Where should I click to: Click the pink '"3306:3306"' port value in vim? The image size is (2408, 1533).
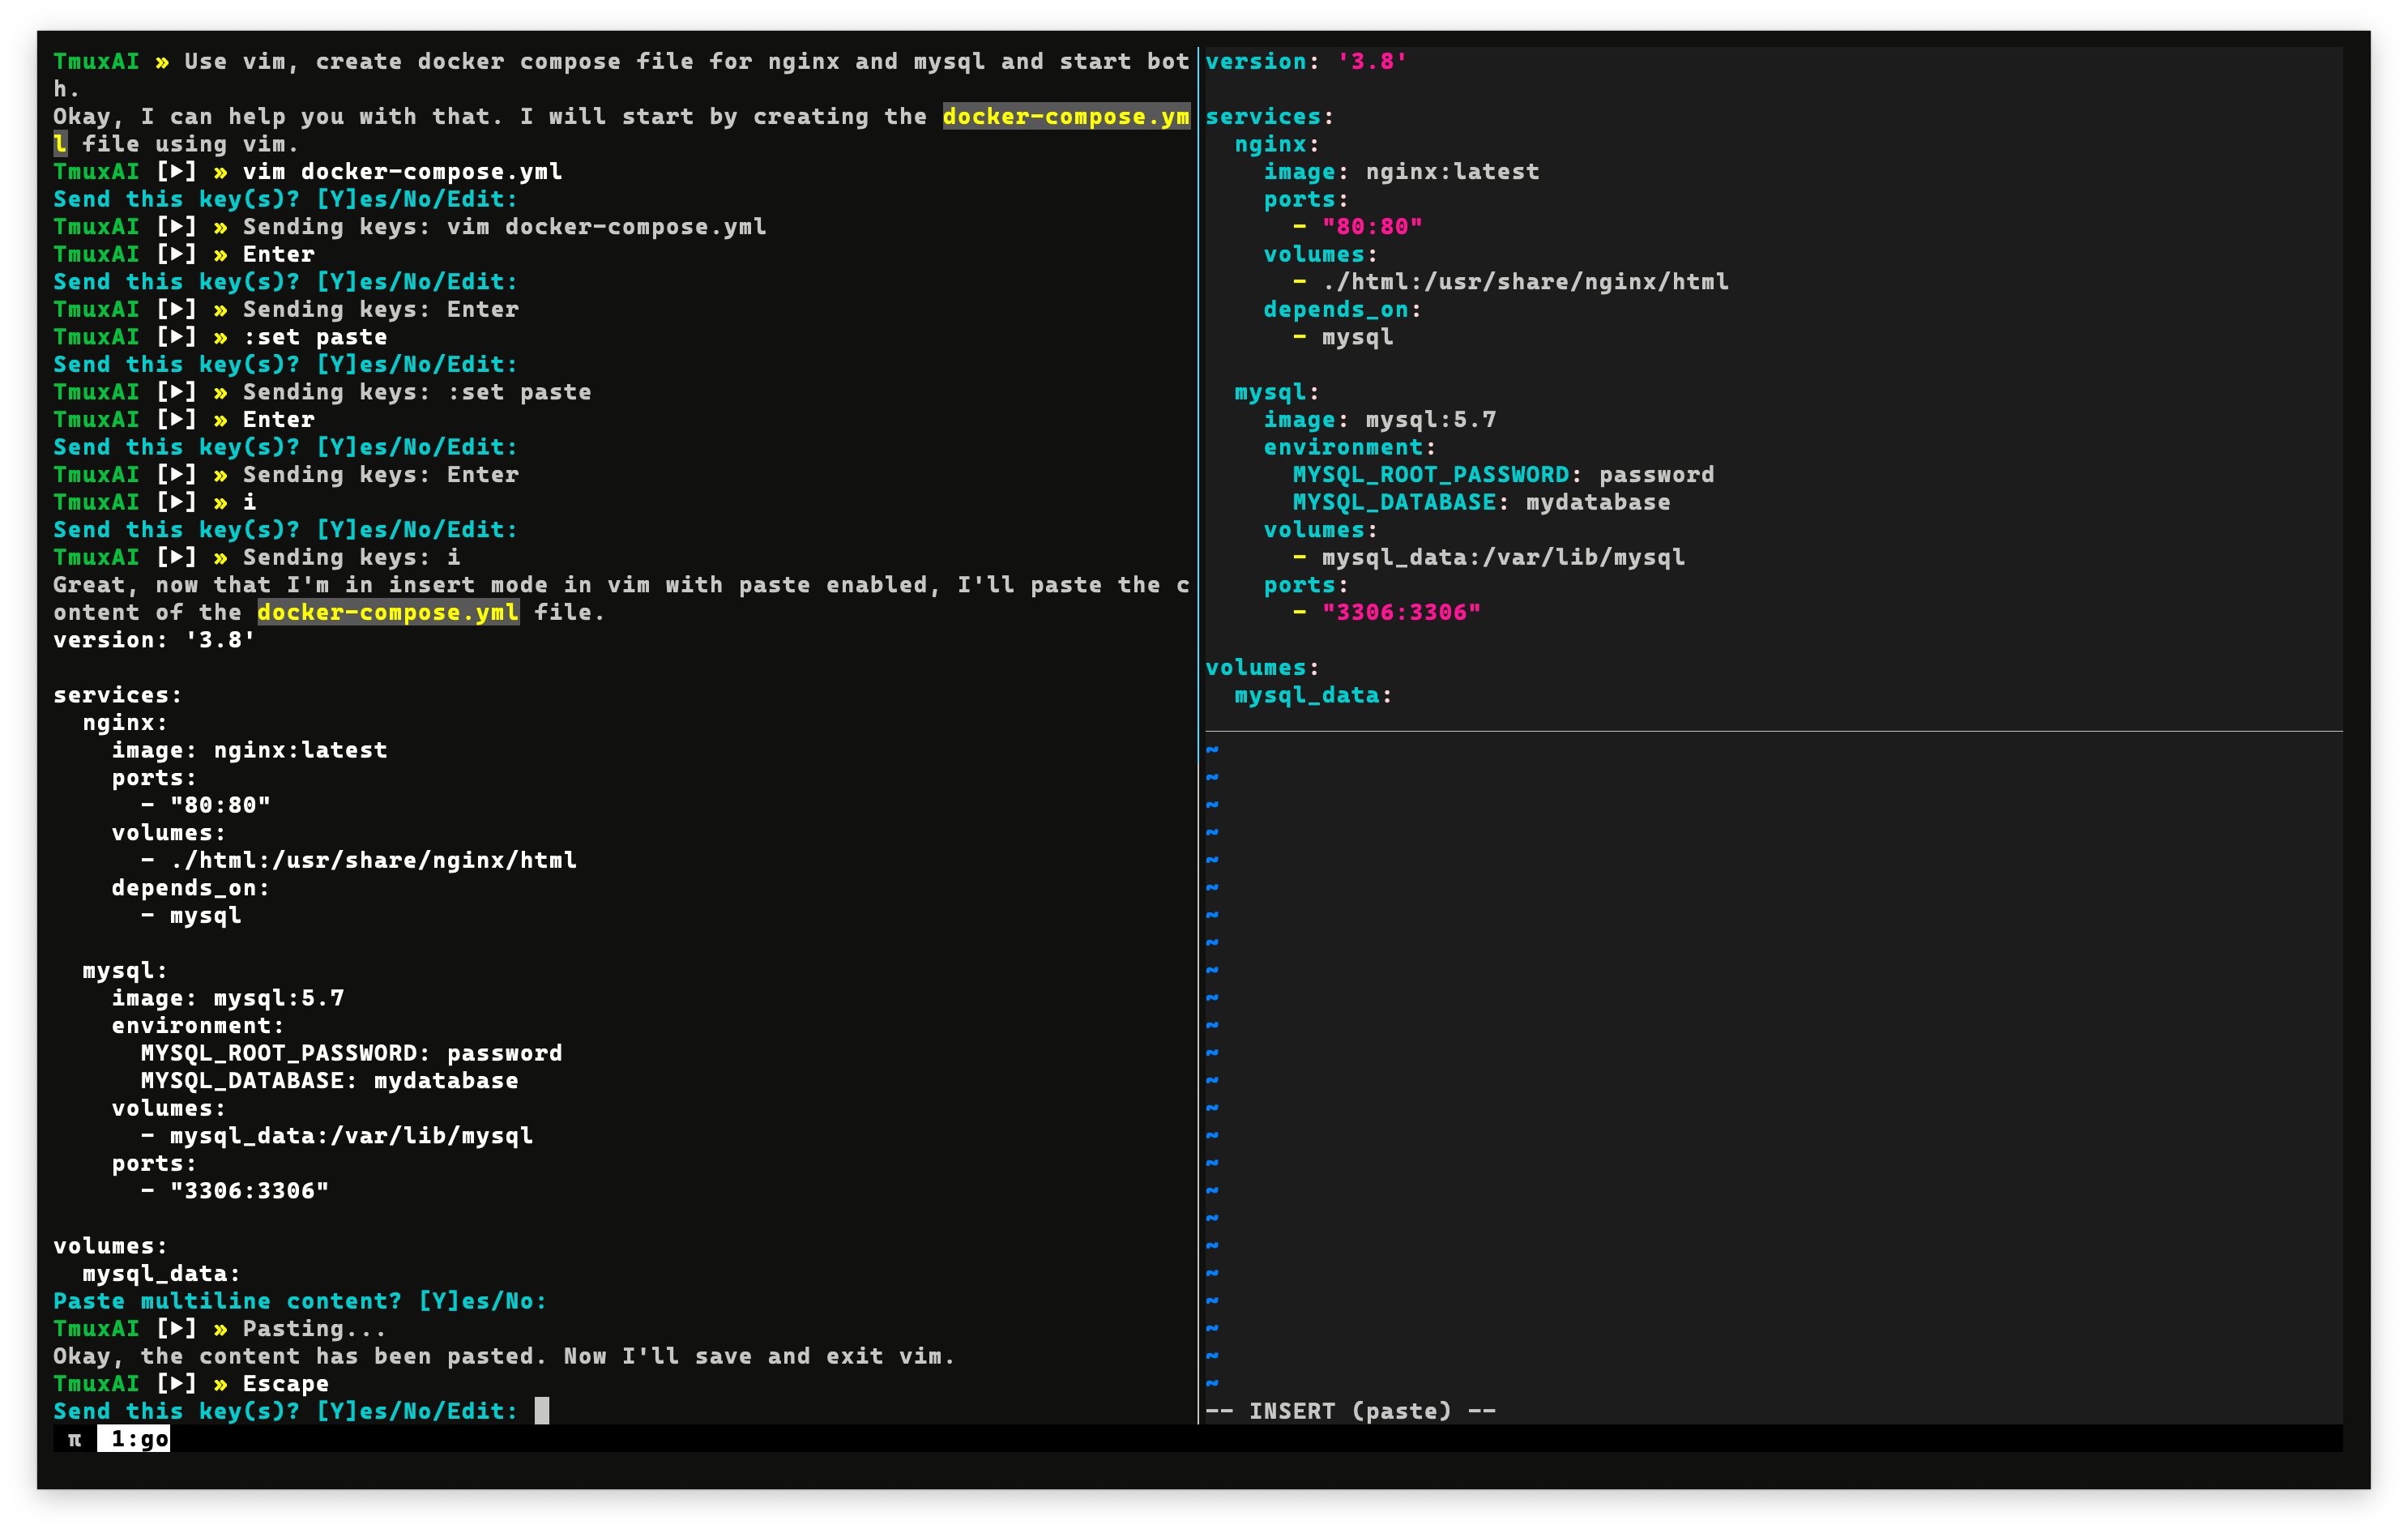tap(1400, 612)
